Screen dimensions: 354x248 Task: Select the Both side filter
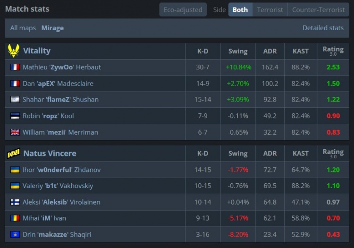pyautogui.click(x=240, y=9)
